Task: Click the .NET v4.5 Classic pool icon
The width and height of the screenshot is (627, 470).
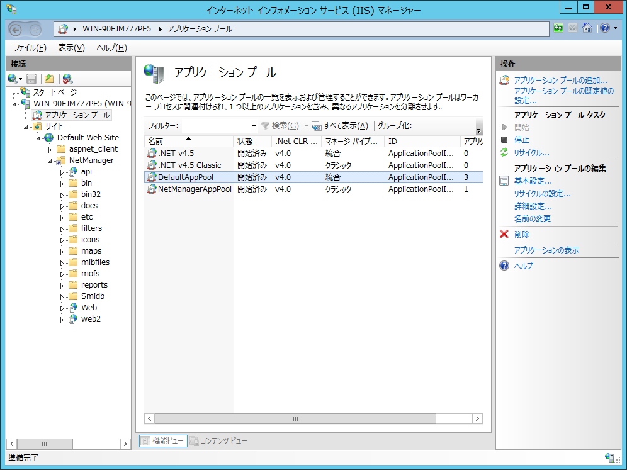Action: click(x=152, y=165)
